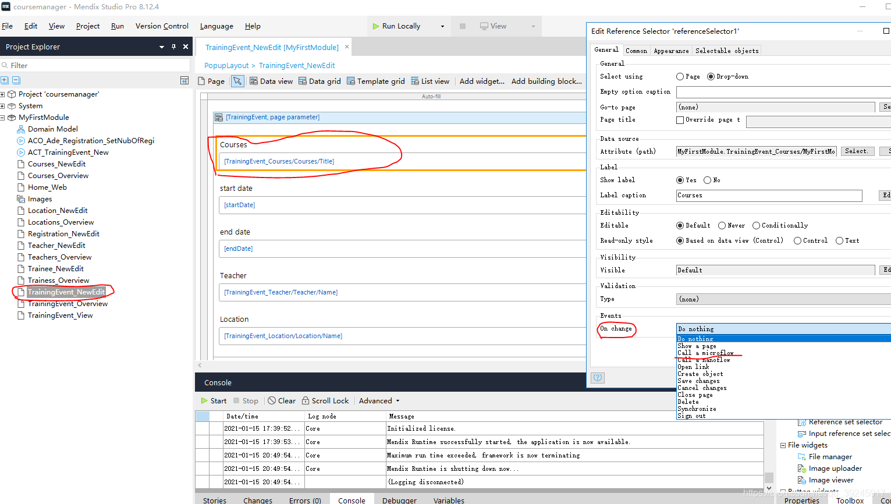Click the Run Locally play icon
Screen dimensions: 891x504
(x=376, y=26)
